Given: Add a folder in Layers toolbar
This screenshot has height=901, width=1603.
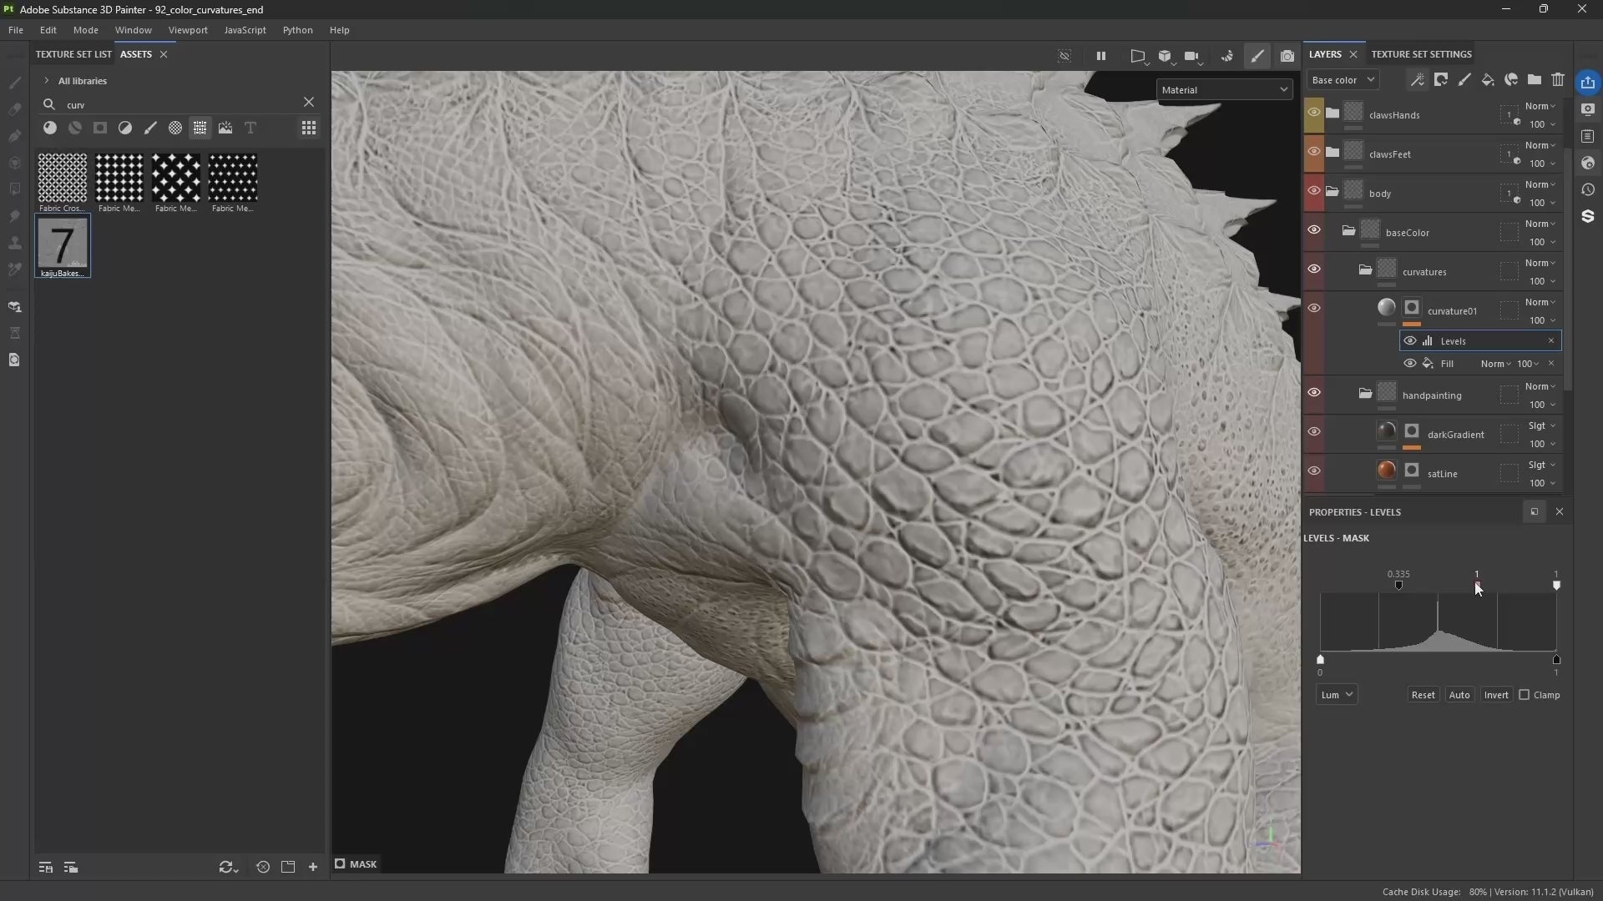Looking at the screenshot, I should tap(1535, 79).
